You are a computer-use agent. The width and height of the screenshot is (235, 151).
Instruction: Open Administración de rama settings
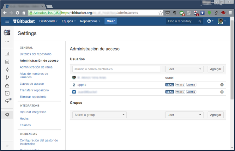click(36, 67)
